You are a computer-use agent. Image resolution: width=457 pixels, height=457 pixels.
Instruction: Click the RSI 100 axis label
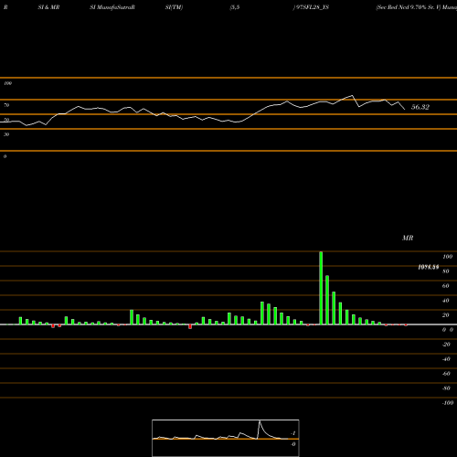7,83
